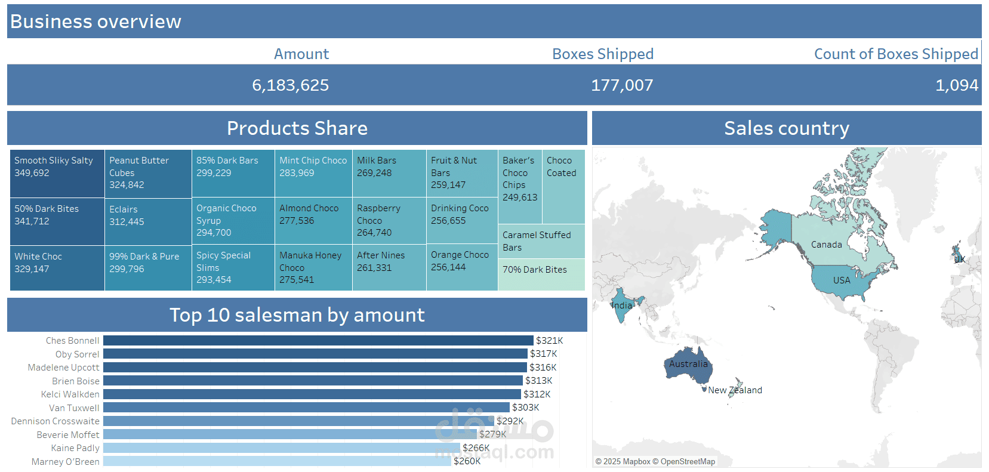This screenshot has height=472, width=989.
Task: Click the USA region on the map
Action: [x=842, y=282]
